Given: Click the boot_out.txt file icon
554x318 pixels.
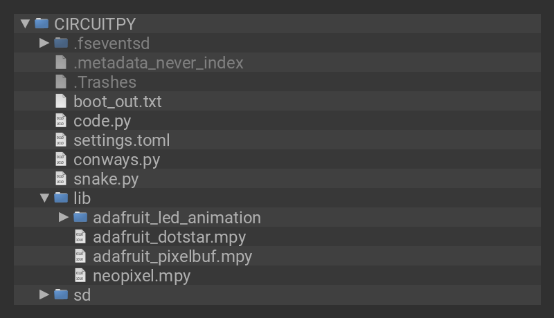Looking at the screenshot, I should point(61,102).
